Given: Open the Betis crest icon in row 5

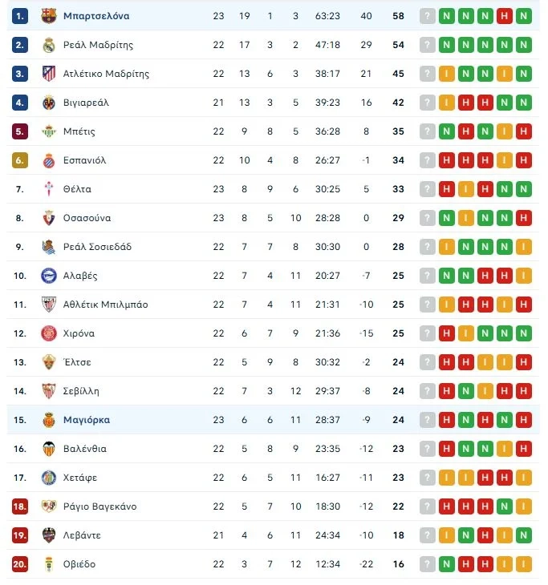Looking at the screenshot, I should [49, 131].
